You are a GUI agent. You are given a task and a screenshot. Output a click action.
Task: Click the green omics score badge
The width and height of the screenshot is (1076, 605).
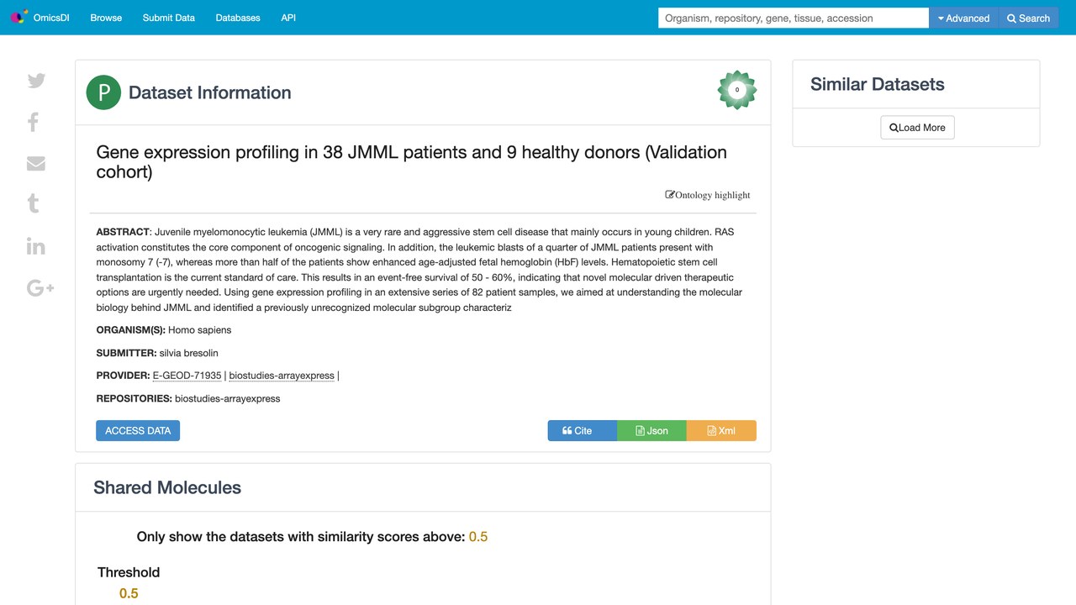(x=737, y=90)
